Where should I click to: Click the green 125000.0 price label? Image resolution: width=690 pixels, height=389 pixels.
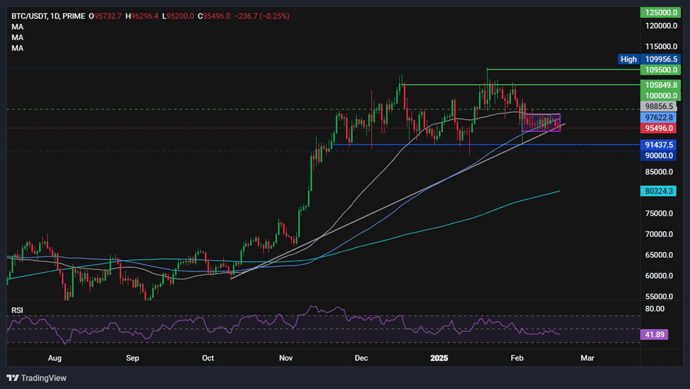pos(661,12)
